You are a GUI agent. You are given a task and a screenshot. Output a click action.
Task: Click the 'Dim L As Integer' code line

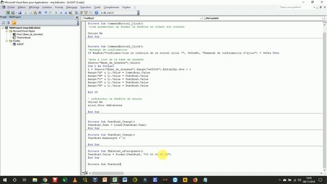pyautogui.click(x=101, y=66)
